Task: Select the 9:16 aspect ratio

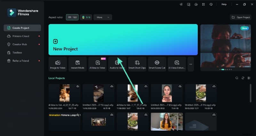Action: pos(86,17)
